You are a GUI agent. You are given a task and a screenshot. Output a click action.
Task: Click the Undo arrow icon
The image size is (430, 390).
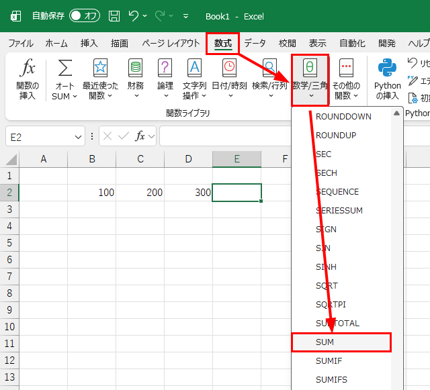coord(134,16)
